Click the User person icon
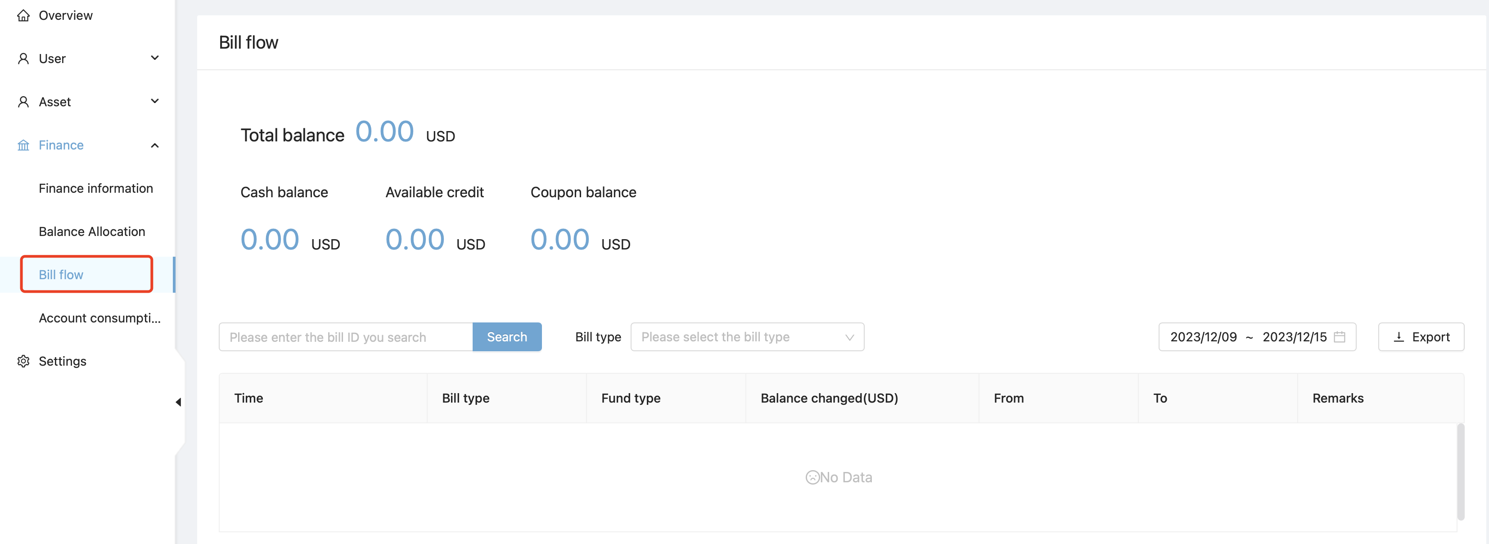1489x544 pixels. 23,59
